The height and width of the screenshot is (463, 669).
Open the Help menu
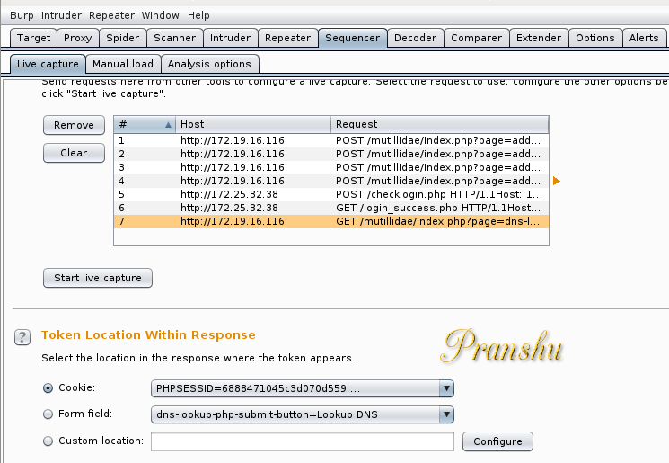tap(198, 15)
